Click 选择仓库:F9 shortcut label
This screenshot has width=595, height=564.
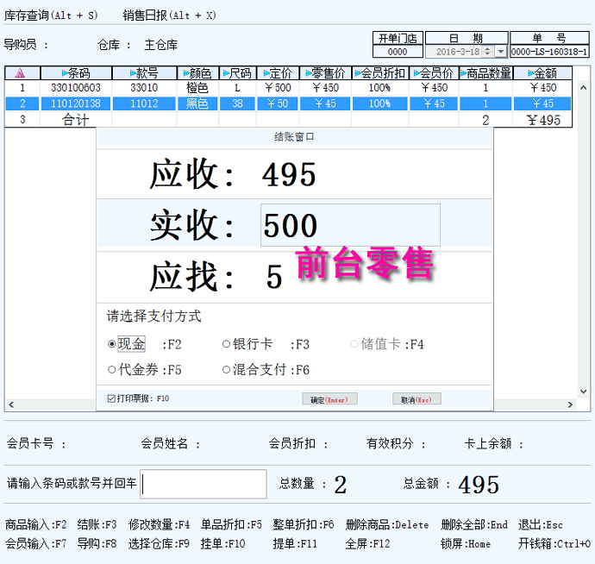pyautogui.click(x=159, y=544)
